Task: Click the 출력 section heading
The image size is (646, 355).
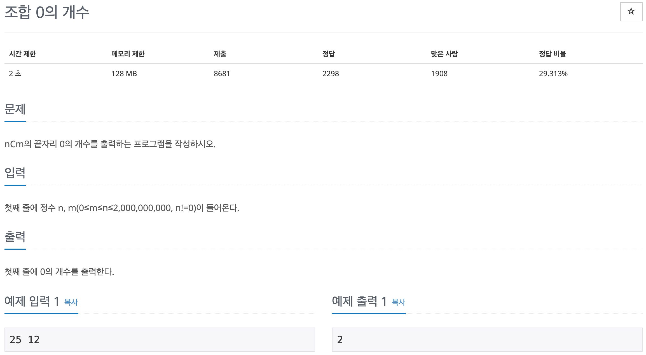Action: (x=15, y=237)
